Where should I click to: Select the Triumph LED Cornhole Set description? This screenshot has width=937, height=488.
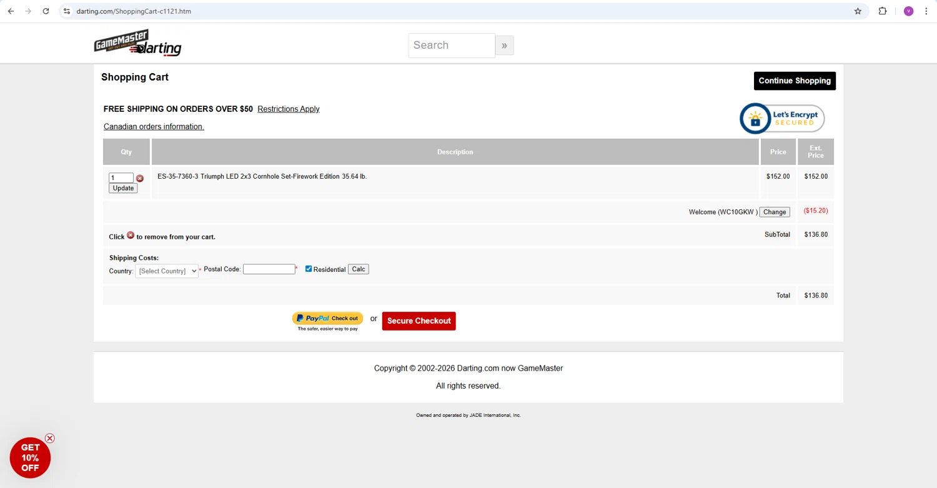[262, 176]
